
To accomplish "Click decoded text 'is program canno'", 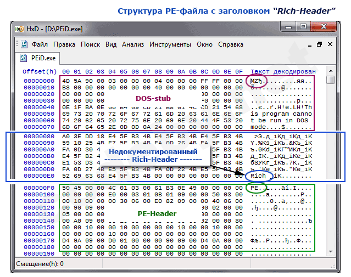I will pyautogui.click(x=281, y=114).
